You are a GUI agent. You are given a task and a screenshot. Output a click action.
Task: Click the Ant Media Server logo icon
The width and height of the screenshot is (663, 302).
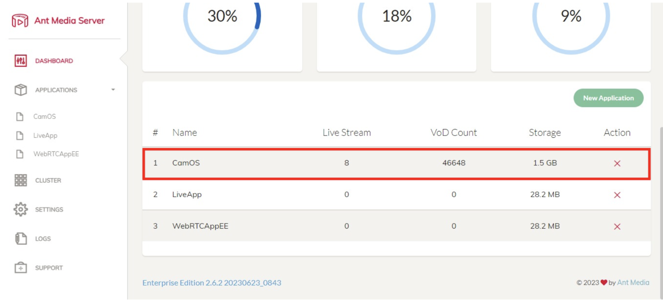[20, 20]
